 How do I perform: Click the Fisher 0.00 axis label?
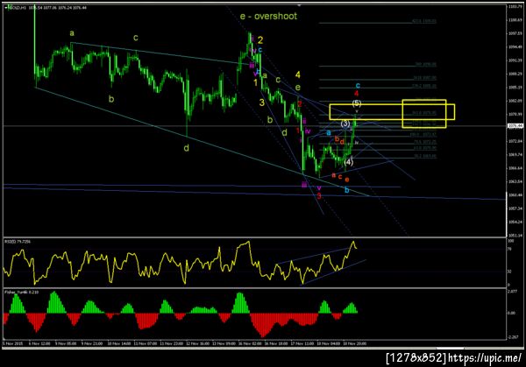click(x=512, y=313)
